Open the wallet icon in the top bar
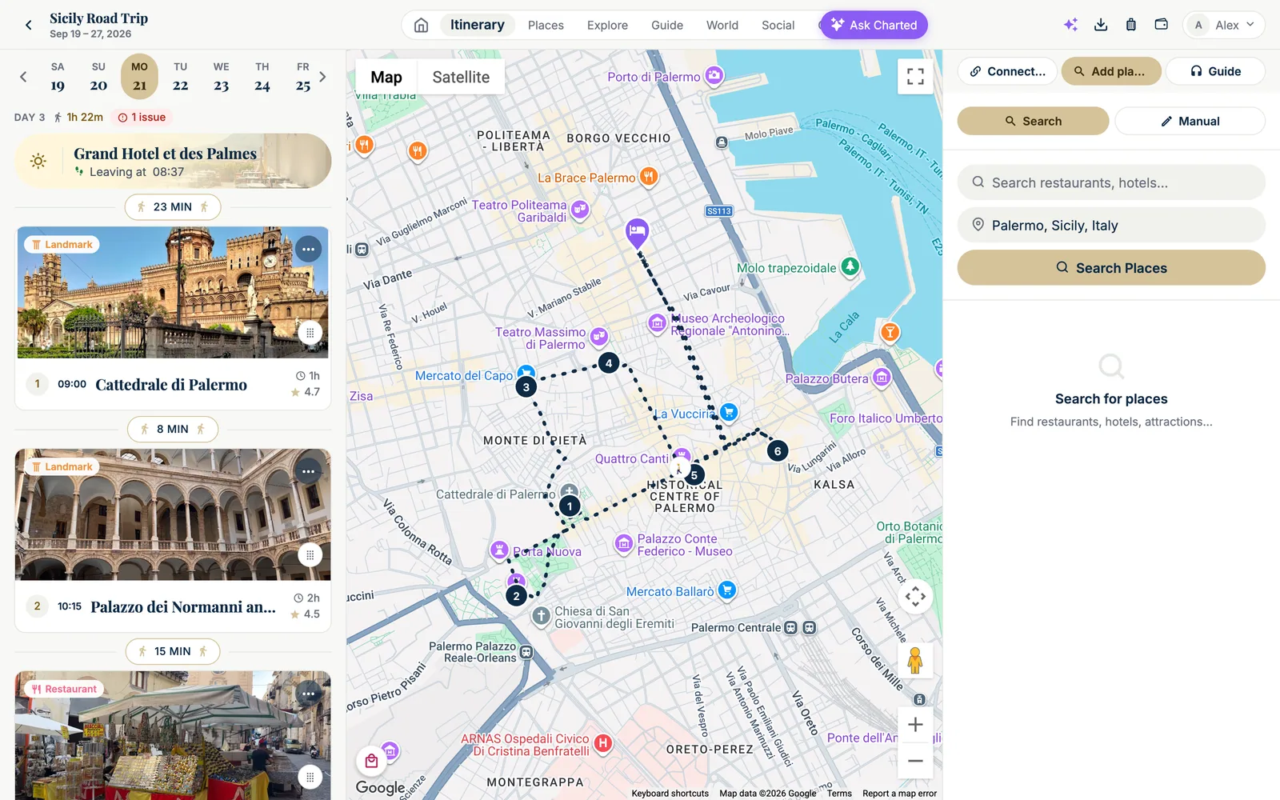 click(x=1161, y=25)
